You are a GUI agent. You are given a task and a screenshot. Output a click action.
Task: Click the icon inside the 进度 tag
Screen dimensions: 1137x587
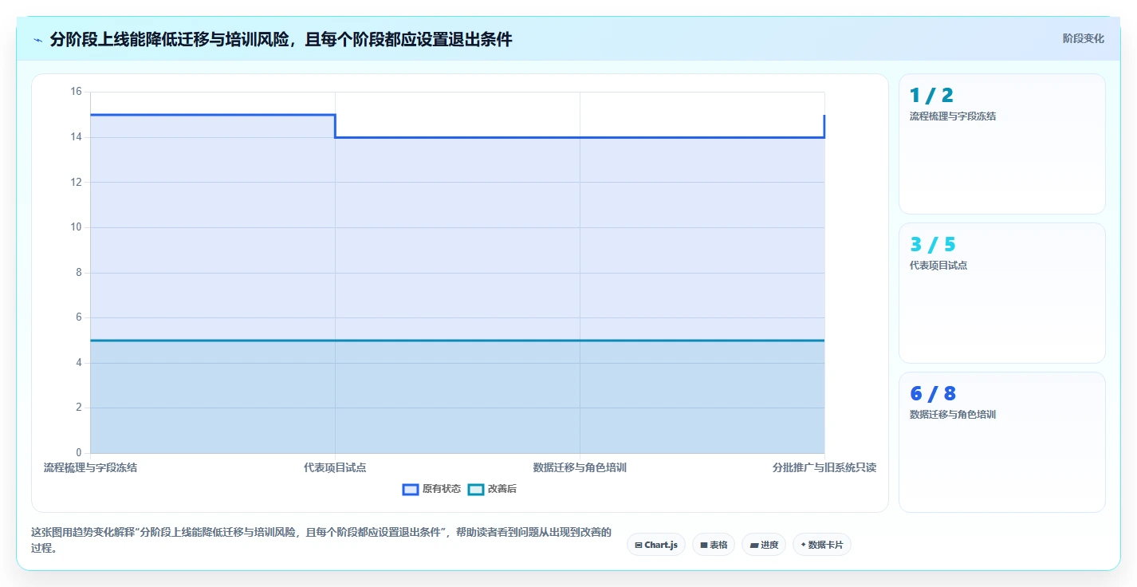coord(754,545)
